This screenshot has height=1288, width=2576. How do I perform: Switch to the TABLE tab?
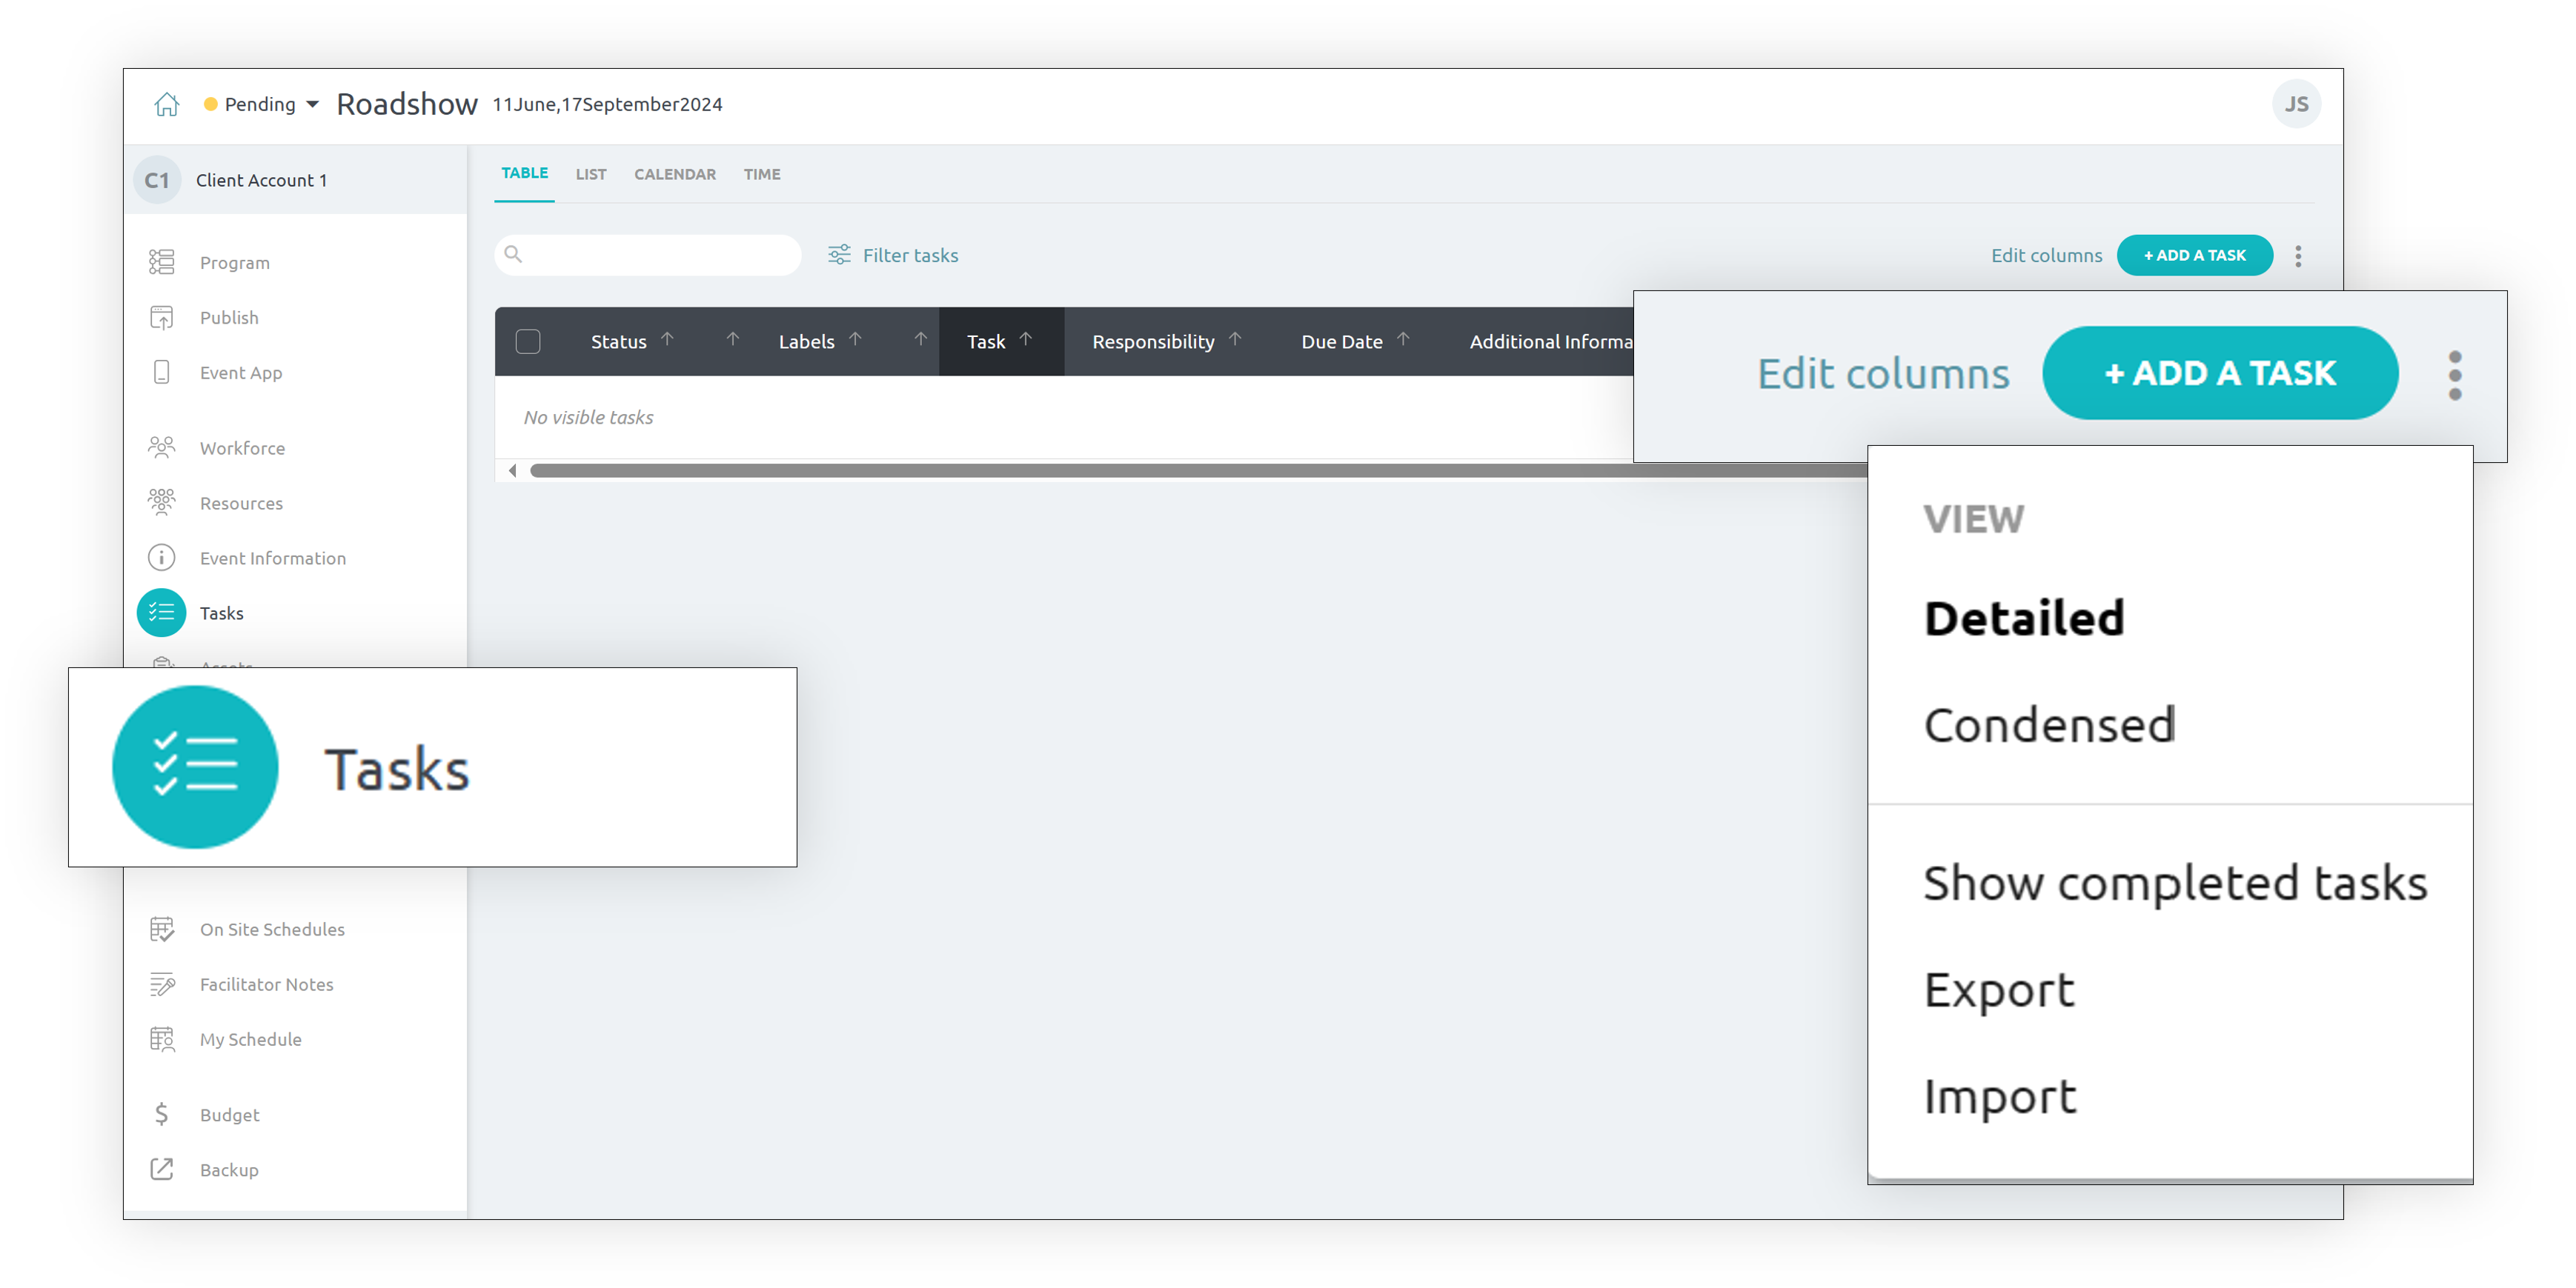(x=524, y=173)
